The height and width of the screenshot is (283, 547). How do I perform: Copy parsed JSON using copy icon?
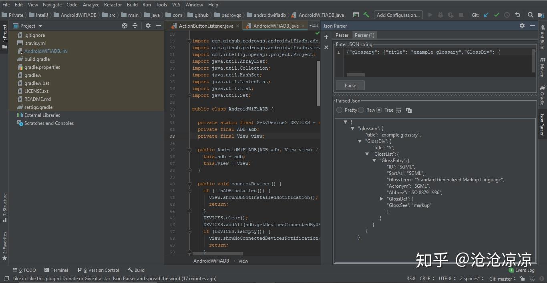[408, 110]
